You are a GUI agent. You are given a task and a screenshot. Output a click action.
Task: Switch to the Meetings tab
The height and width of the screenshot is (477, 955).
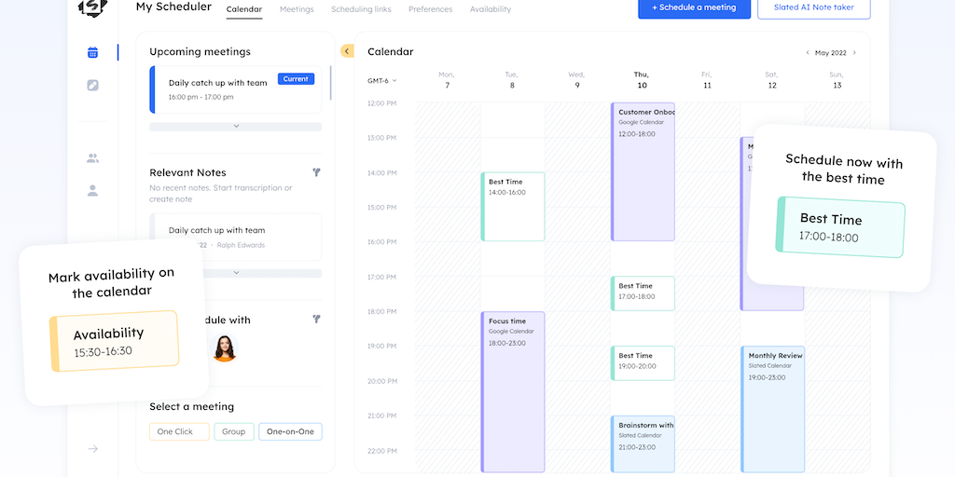297,9
